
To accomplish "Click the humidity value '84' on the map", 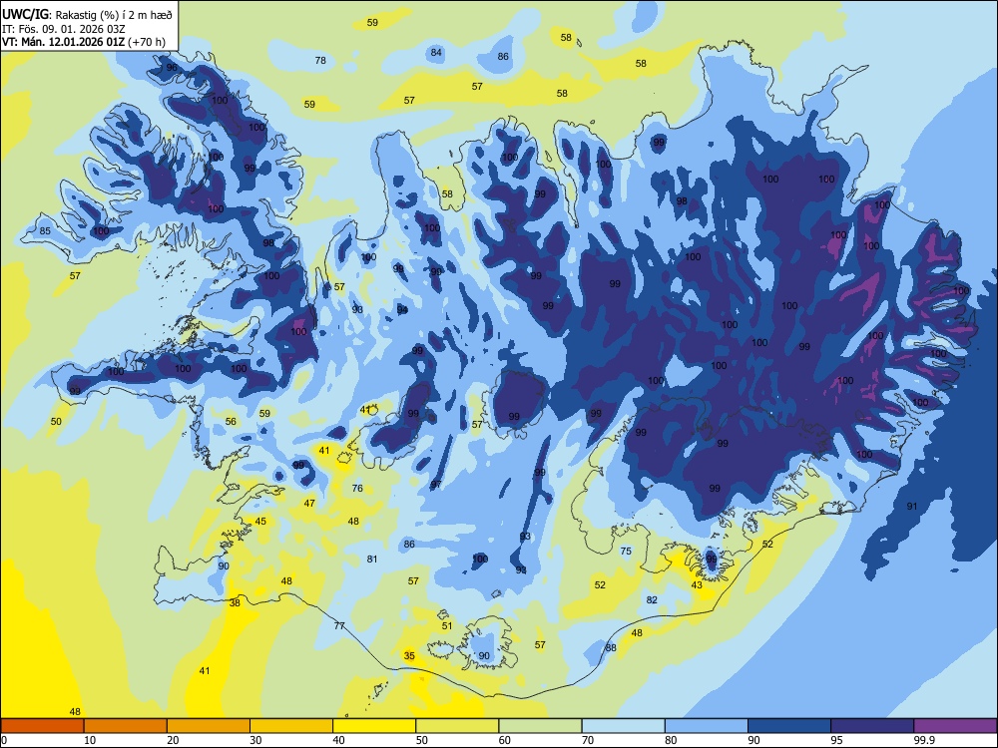I will click(436, 52).
